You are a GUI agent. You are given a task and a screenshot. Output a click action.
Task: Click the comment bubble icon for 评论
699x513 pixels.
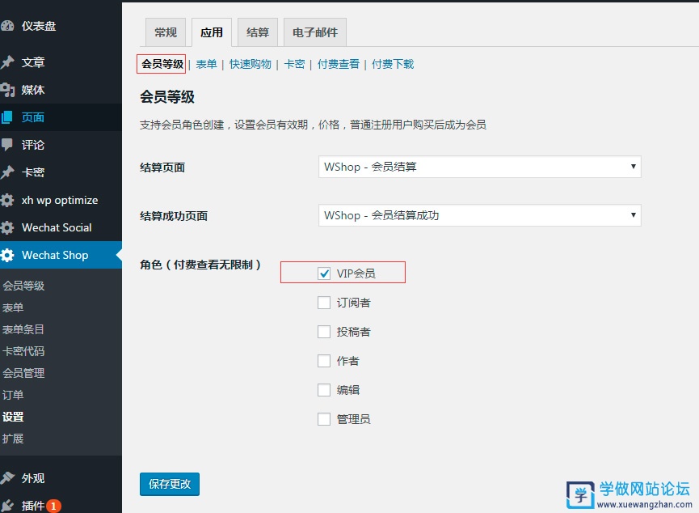pos(7,145)
